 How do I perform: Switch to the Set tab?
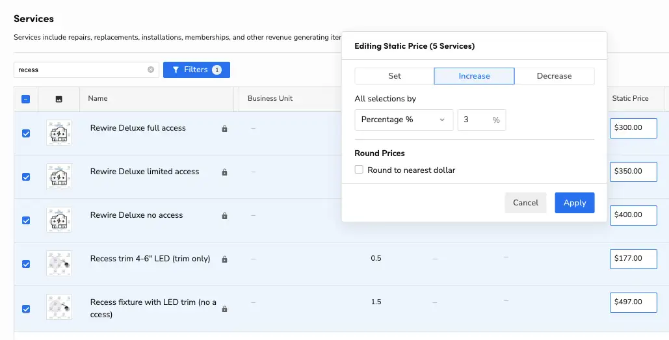tap(395, 76)
